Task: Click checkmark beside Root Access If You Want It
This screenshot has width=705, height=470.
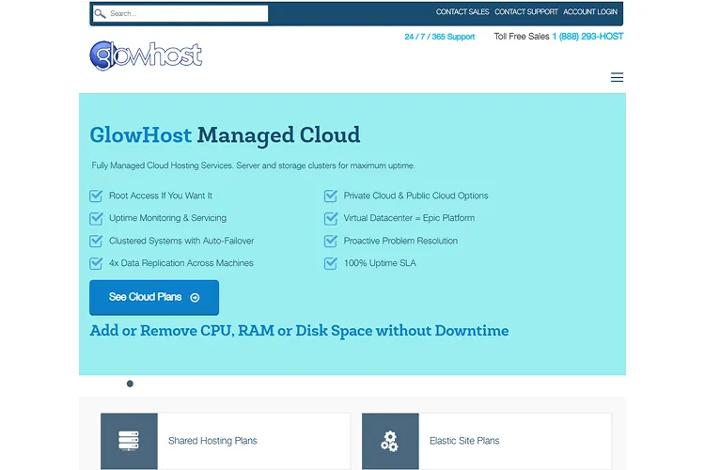Action: [x=96, y=196]
